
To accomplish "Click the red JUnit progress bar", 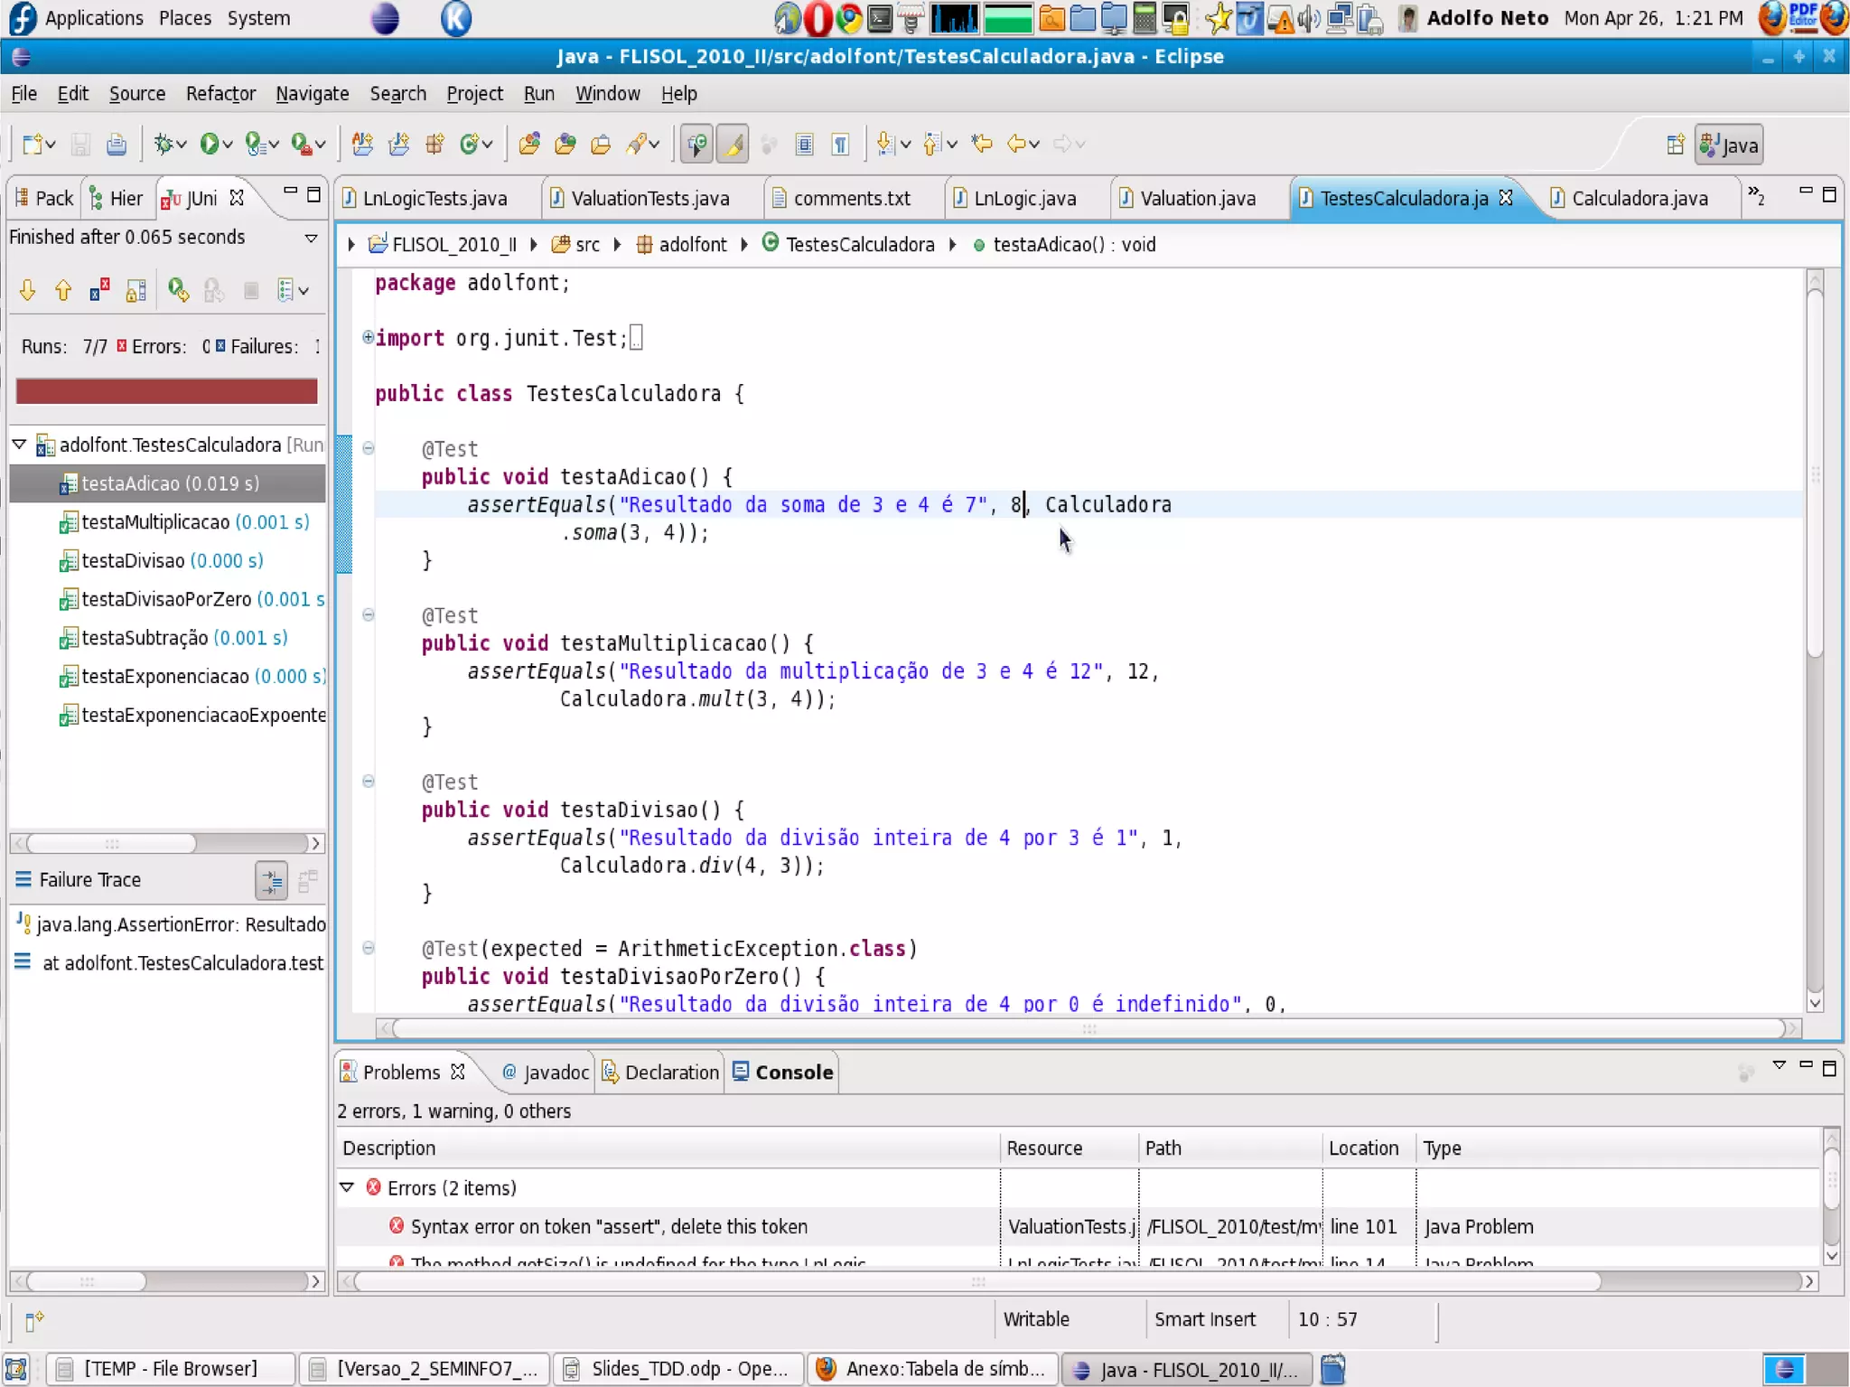I will pos(166,391).
